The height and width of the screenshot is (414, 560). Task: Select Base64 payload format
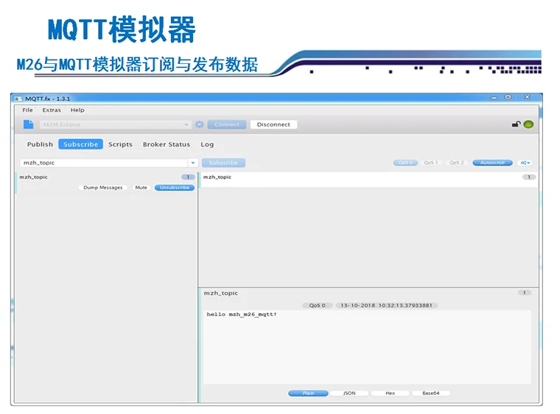click(431, 393)
